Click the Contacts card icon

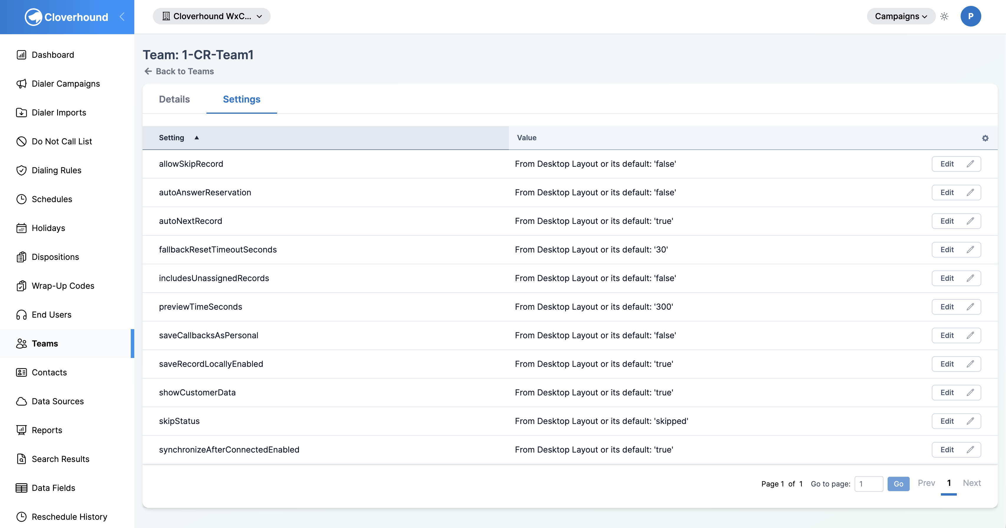[x=21, y=372]
